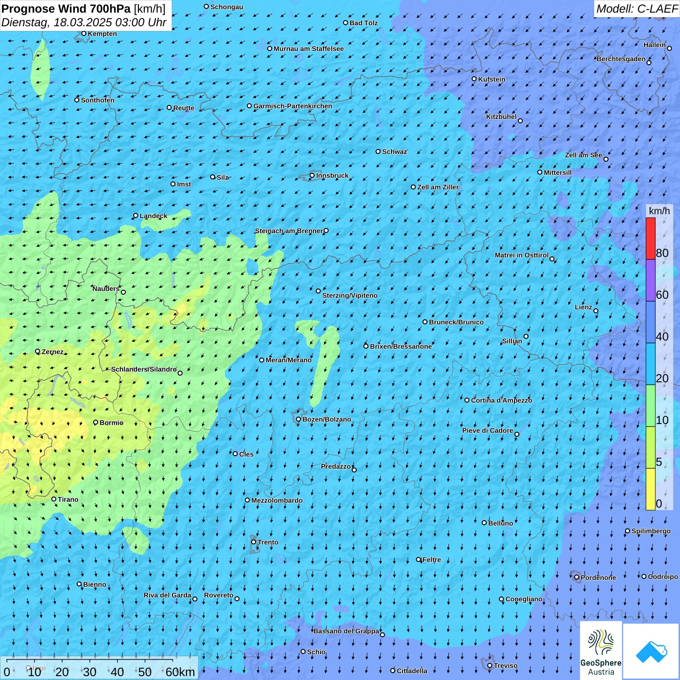Select the Pordenone label

click(598, 578)
